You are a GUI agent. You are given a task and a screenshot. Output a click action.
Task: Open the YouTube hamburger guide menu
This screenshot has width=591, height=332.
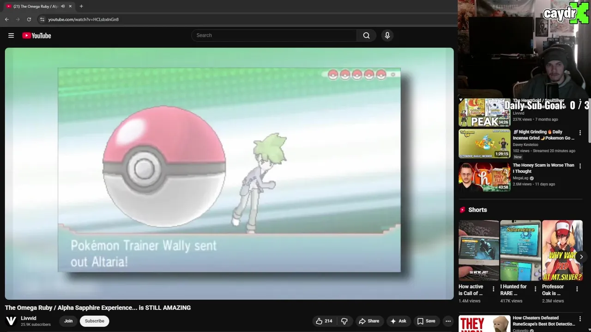click(x=11, y=36)
